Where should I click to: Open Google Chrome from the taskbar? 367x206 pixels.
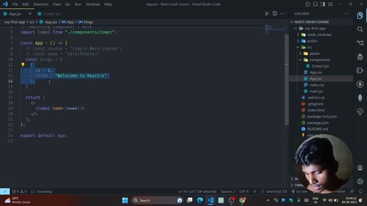click(242, 200)
